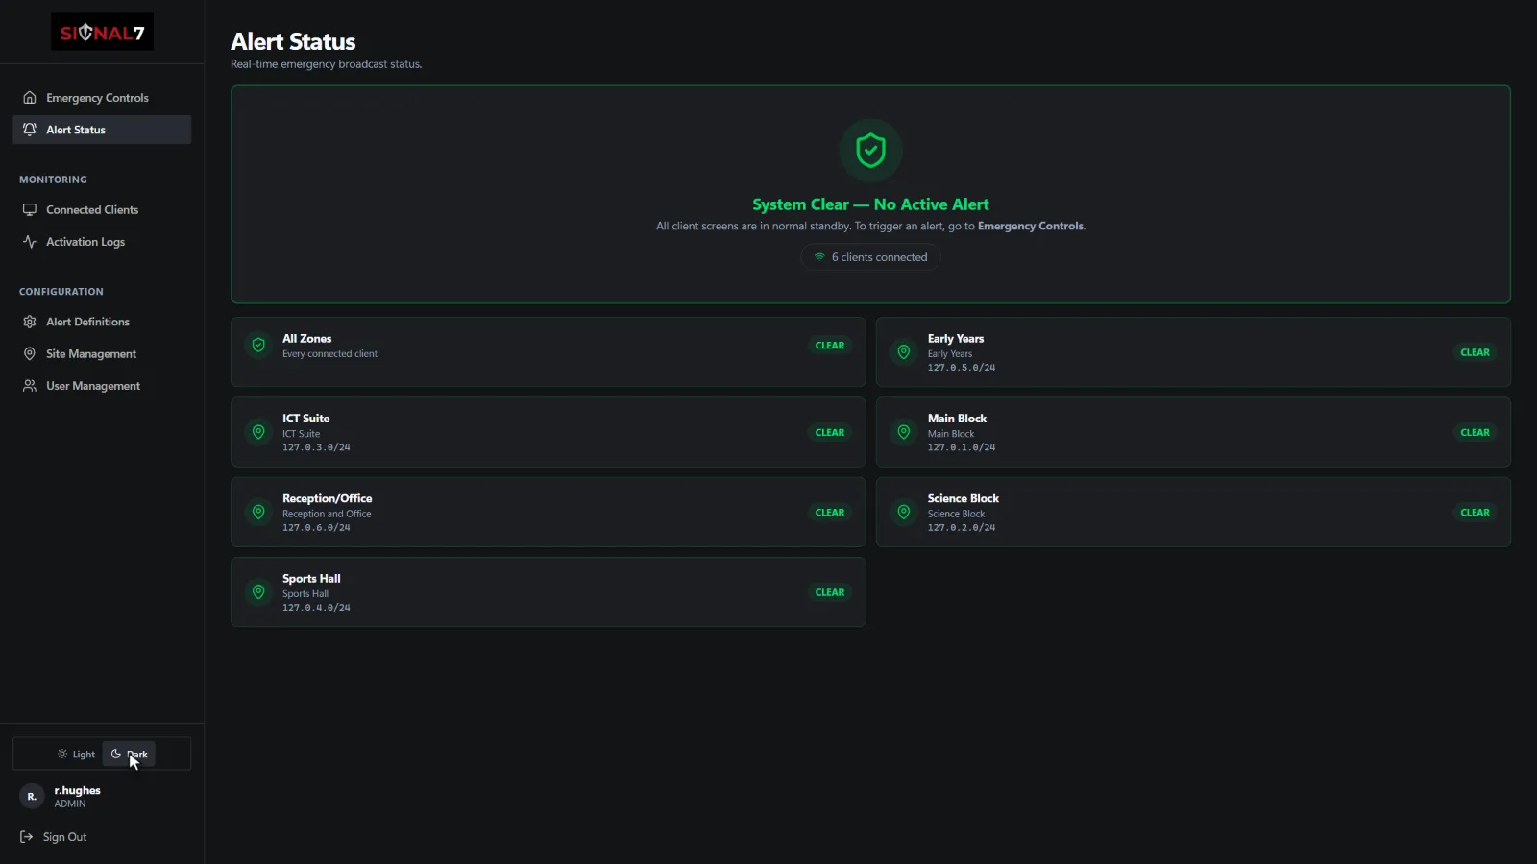Click the Sports Hall zone title
Viewport: 1537px width, 864px height.
point(311,579)
